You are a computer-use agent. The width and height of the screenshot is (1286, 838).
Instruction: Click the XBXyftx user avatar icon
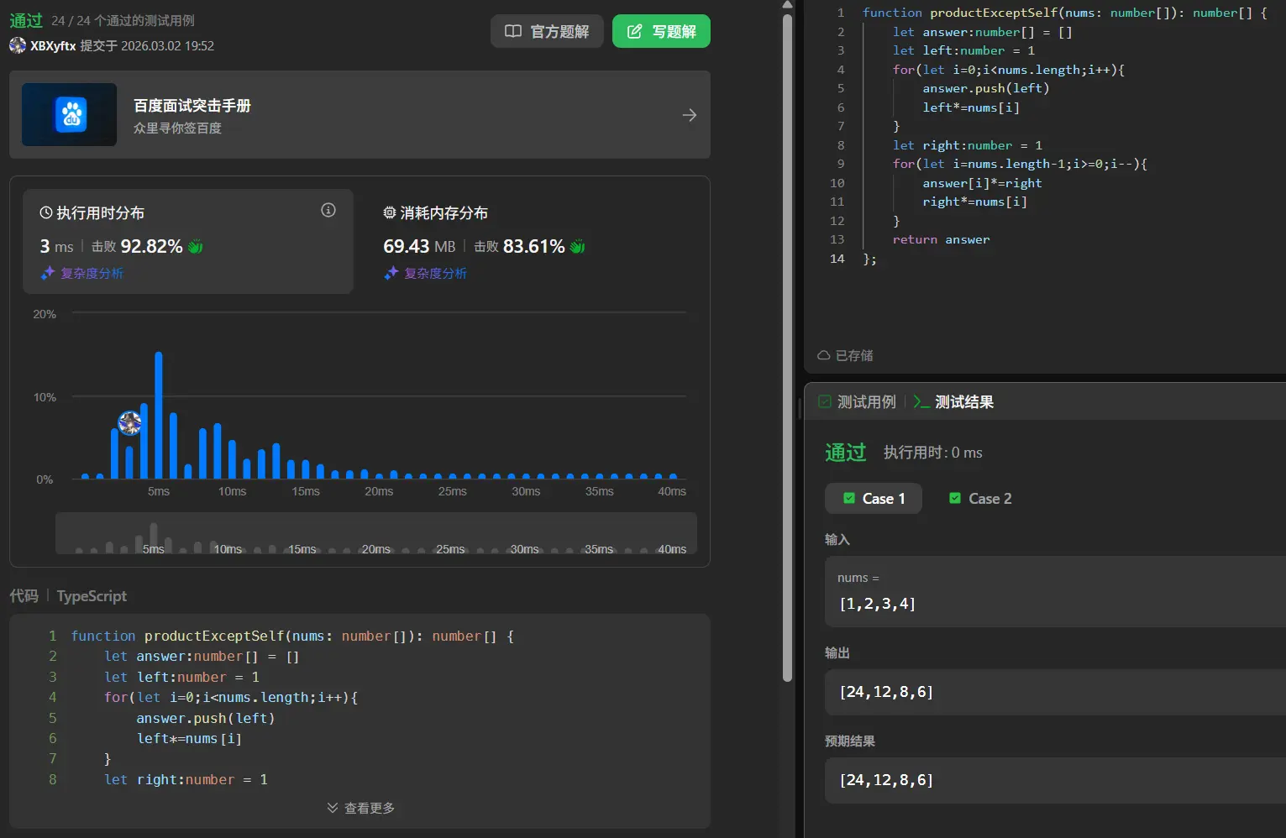click(18, 45)
